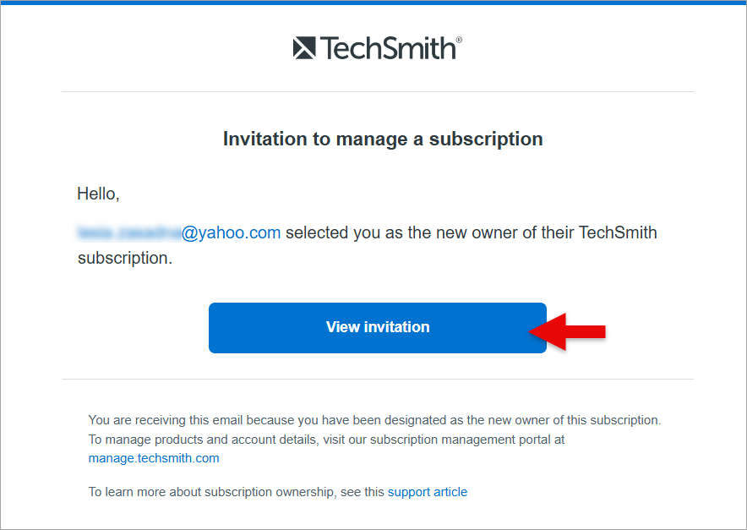Open the support article link
This screenshot has height=530, width=747.
pos(427,491)
